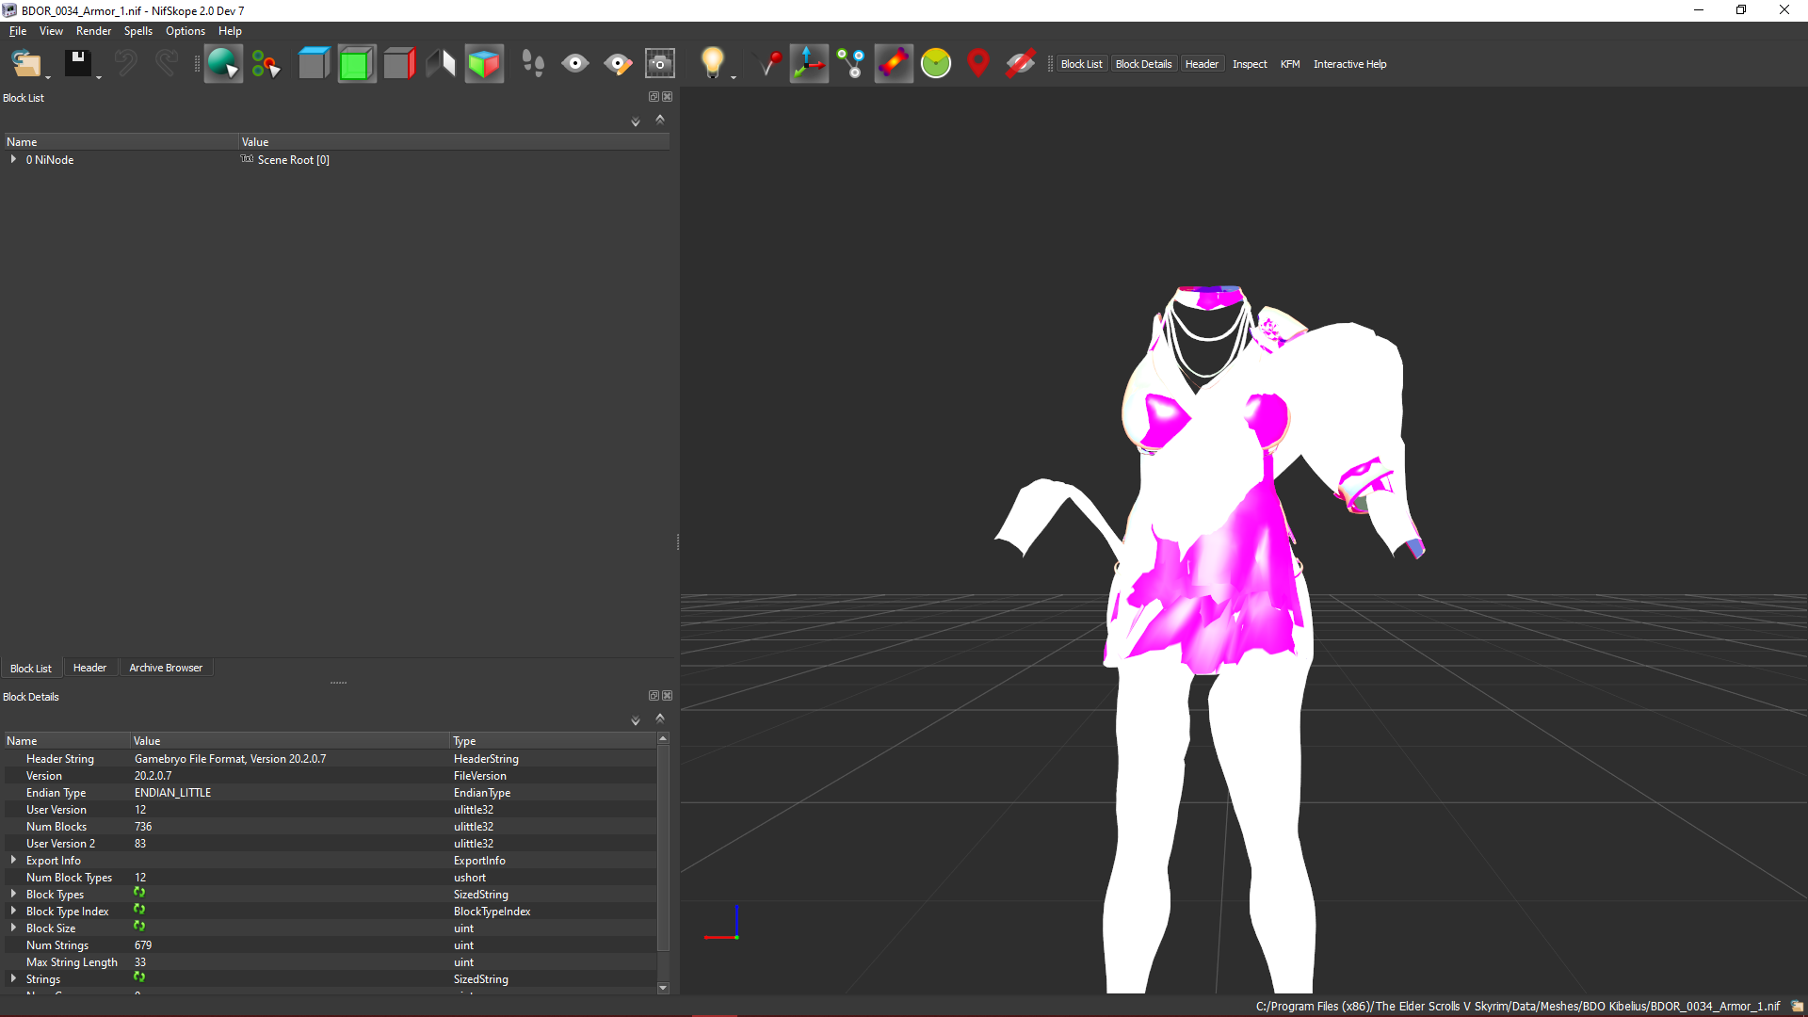Switch to the Archive Browser tab

[166, 668]
